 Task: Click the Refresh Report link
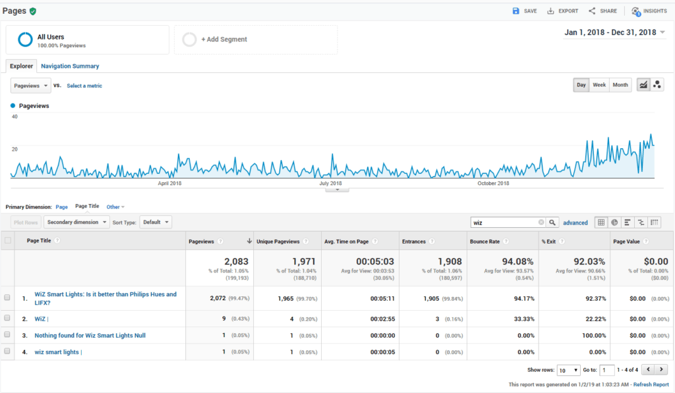[651, 384]
